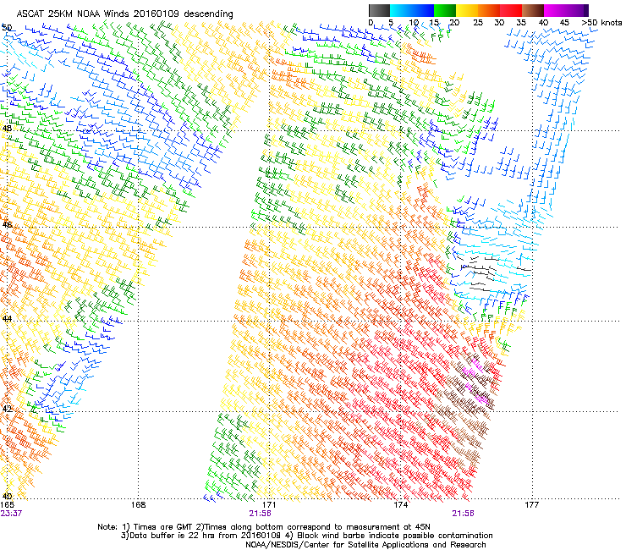Click the latitude label '46'
Image resolution: width=626 pixels, height=550 pixels.
(x=7, y=224)
